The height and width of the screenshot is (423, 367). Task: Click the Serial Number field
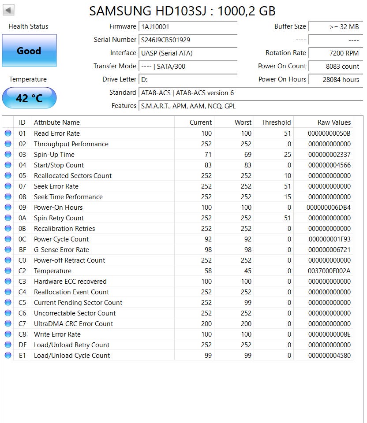(x=188, y=40)
